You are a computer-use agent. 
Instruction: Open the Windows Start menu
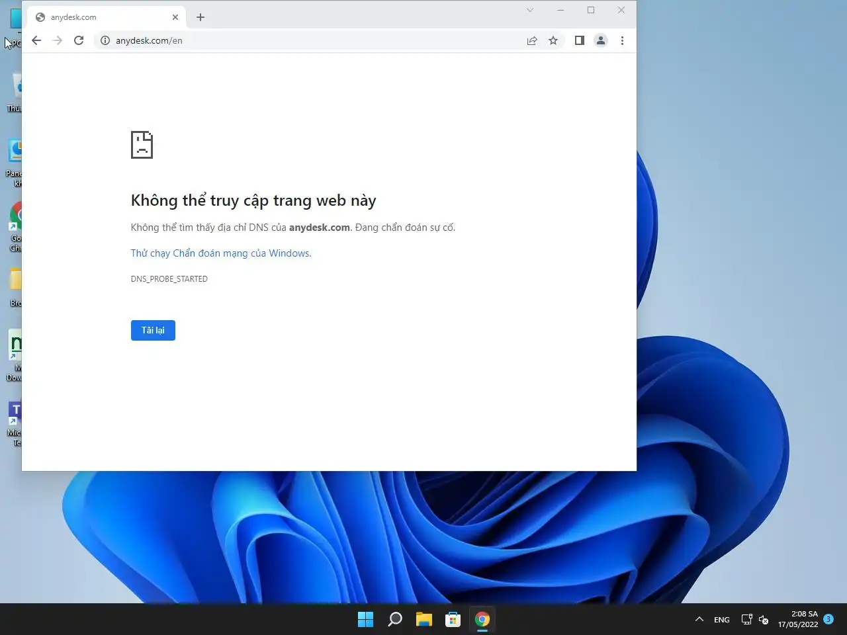365,619
